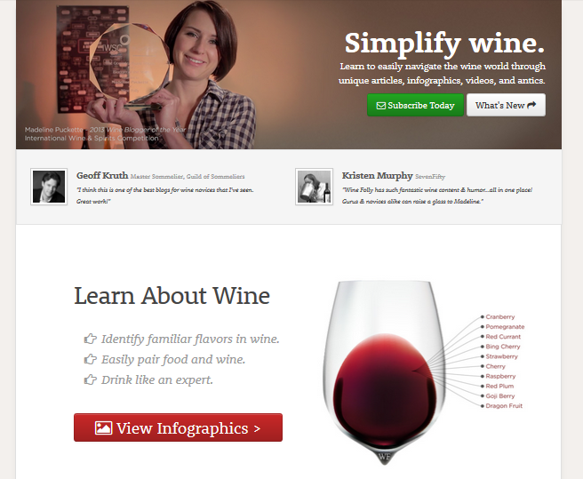Click the Cranberry flavor label
The image size is (583, 479).
(500, 317)
